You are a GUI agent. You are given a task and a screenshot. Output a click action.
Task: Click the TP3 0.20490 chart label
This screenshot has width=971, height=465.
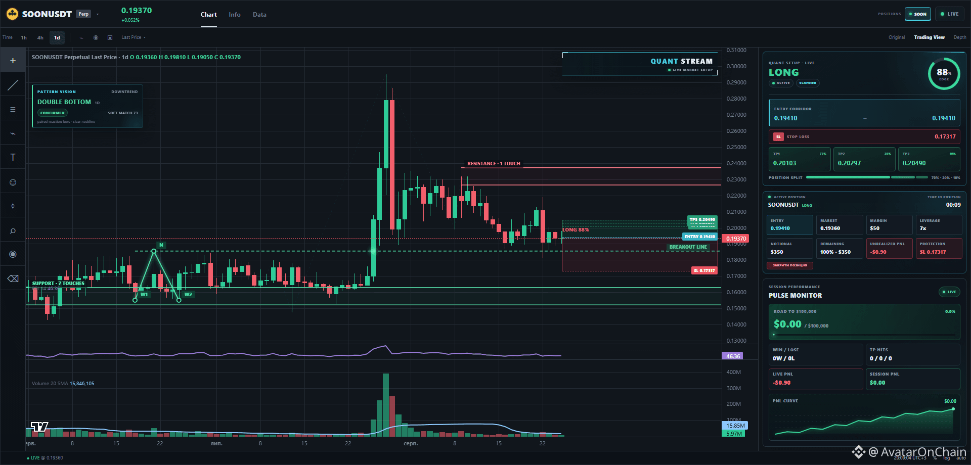click(x=702, y=219)
